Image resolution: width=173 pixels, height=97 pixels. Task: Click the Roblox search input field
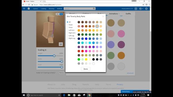78,9
